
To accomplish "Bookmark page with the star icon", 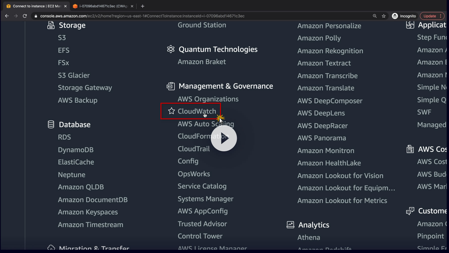I will pos(384,16).
